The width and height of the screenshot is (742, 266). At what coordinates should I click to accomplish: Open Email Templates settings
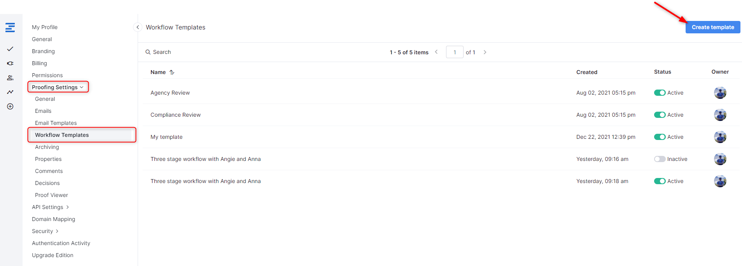(x=56, y=123)
